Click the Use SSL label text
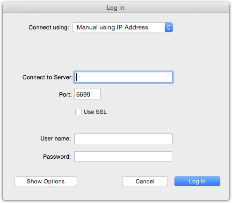This screenshot has height=203, width=232. point(95,112)
